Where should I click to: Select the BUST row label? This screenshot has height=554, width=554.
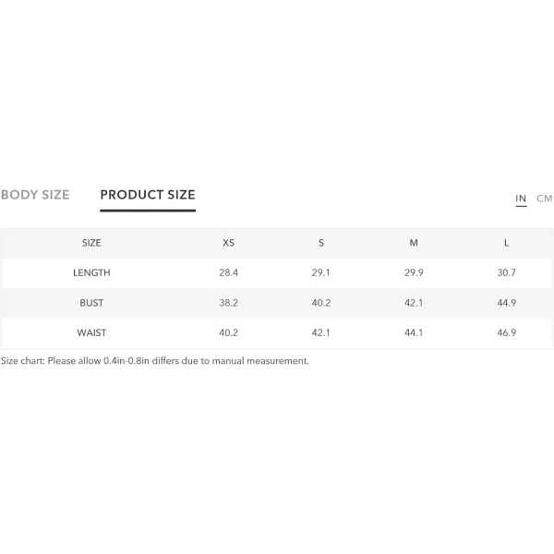[91, 303]
